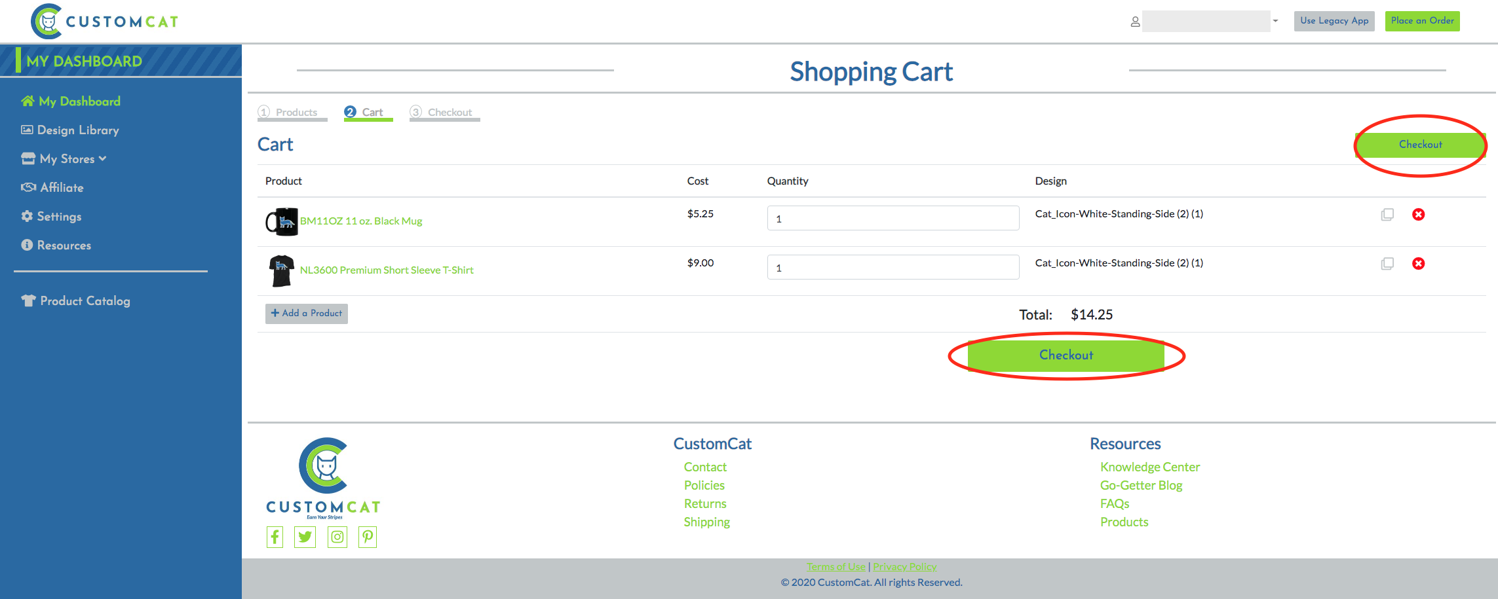
Task: Expand the My Stores submenu chevron
Action: click(102, 158)
